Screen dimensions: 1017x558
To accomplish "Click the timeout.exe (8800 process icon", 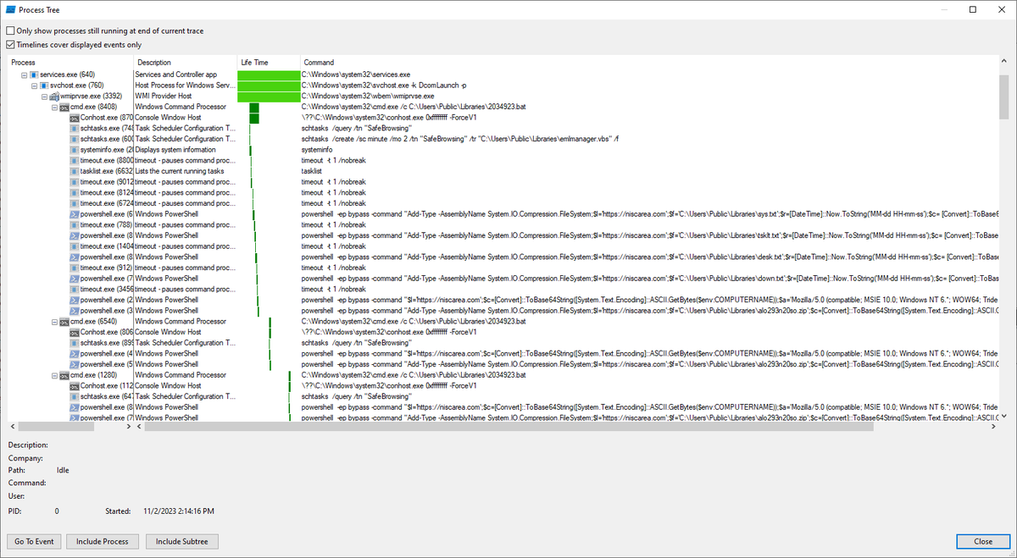I will tap(75, 161).
